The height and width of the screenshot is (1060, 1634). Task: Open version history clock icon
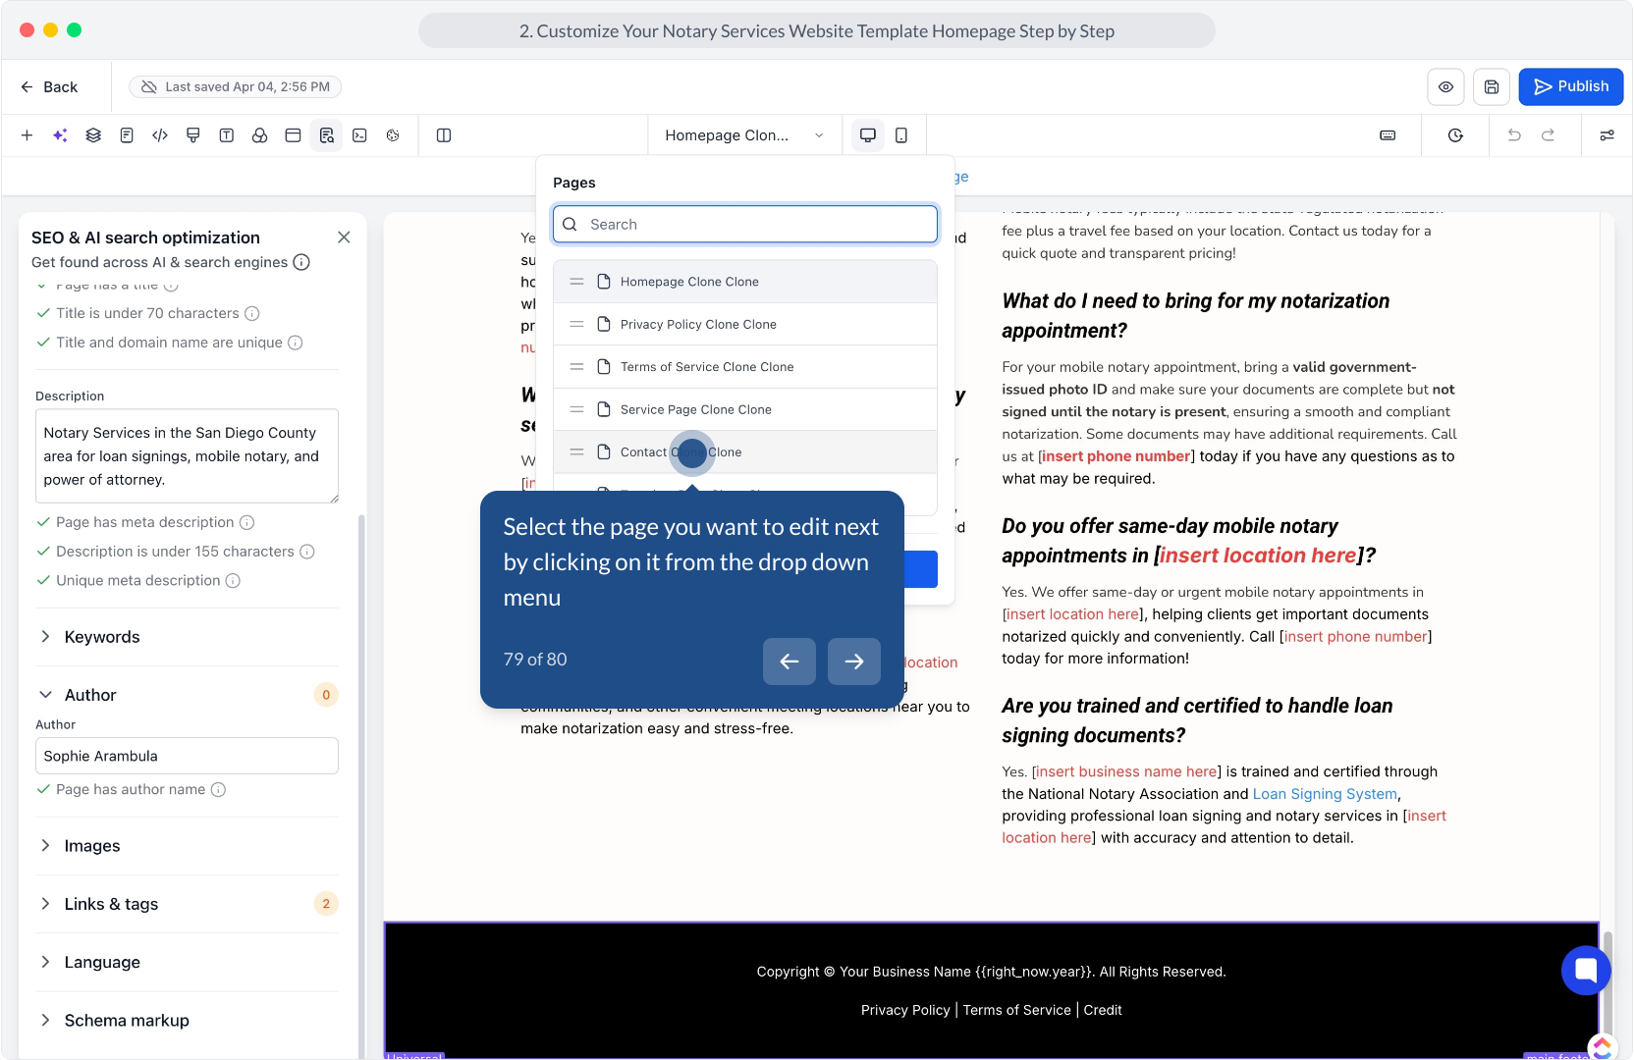(1455, 135)
